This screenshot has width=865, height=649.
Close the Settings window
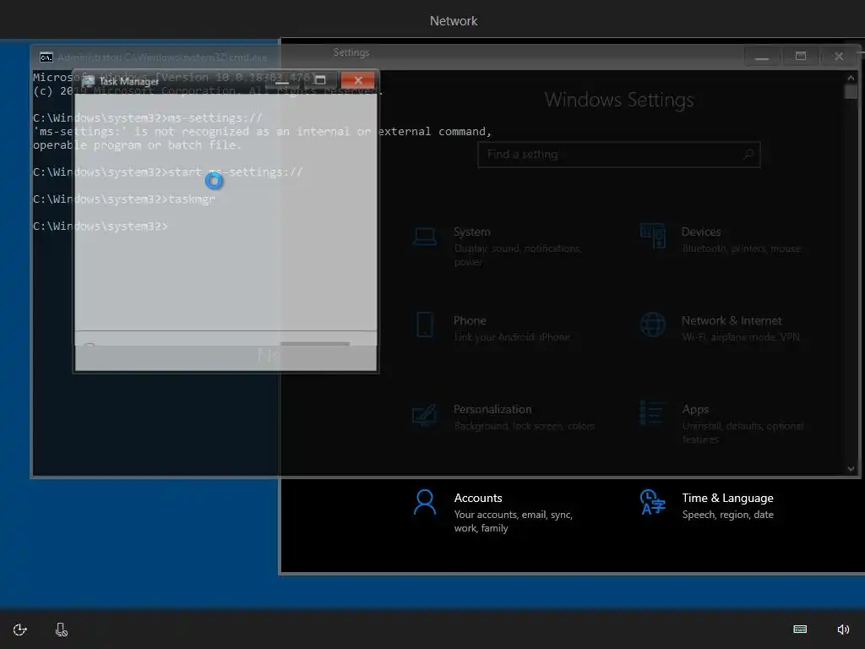coord(839,57)
